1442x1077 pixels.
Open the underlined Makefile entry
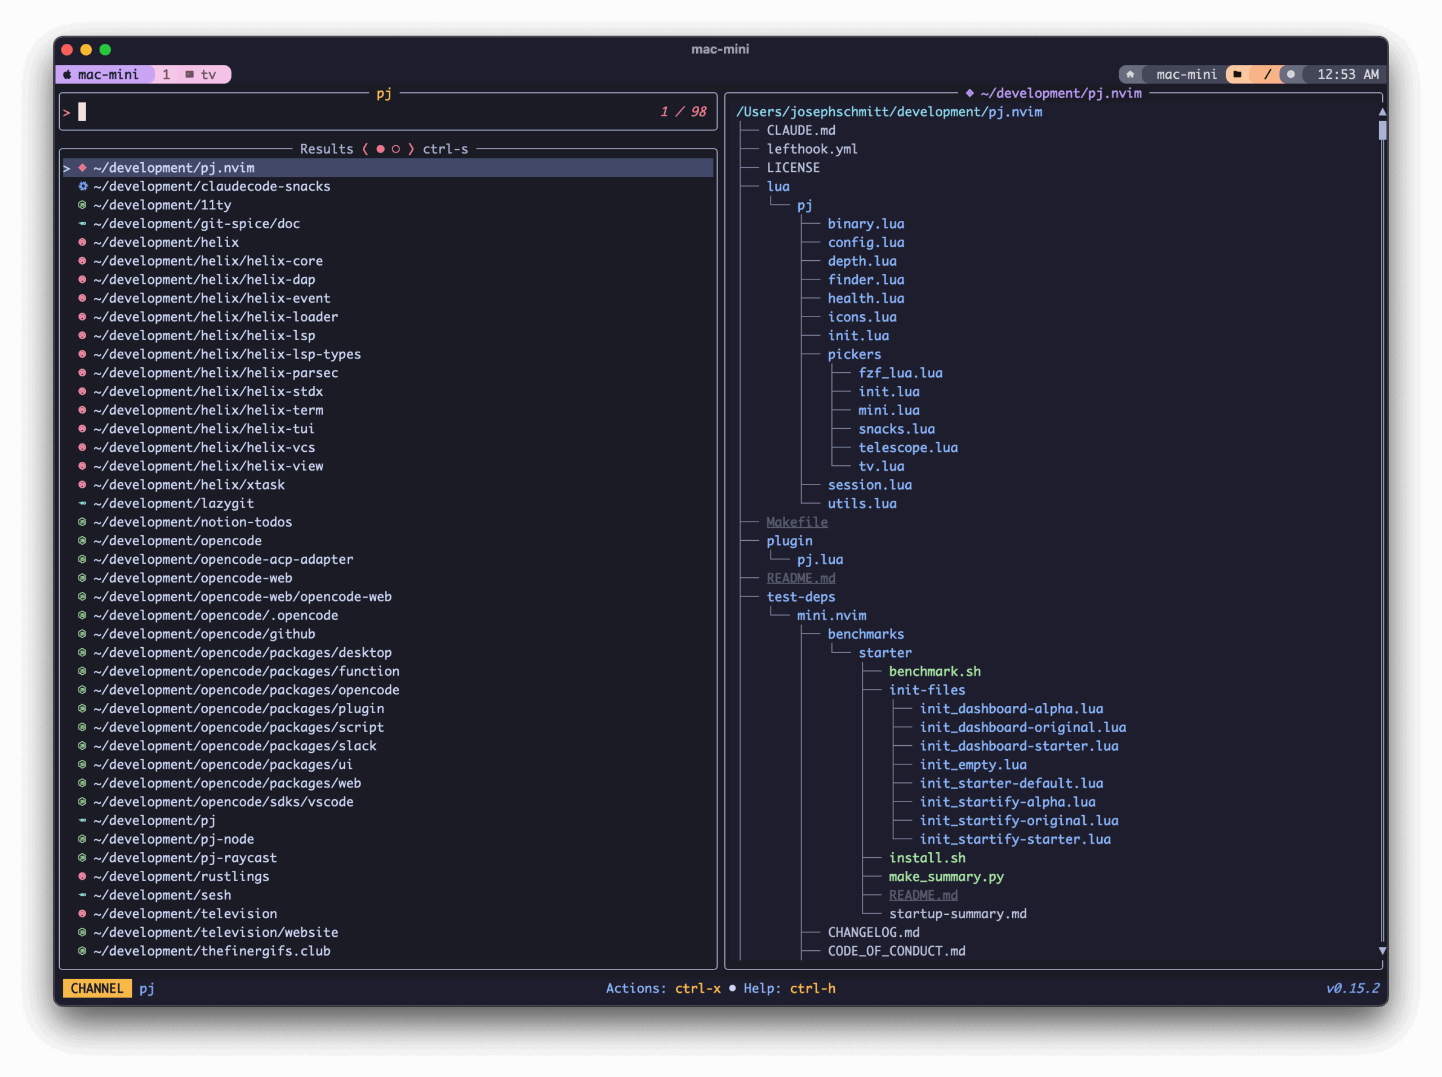point(796,522)
